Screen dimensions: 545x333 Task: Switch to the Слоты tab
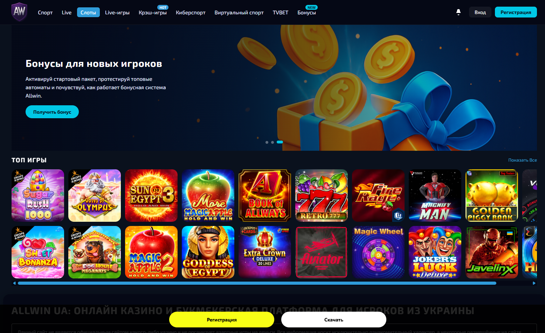pyautogui.click(x=88, y=12)
